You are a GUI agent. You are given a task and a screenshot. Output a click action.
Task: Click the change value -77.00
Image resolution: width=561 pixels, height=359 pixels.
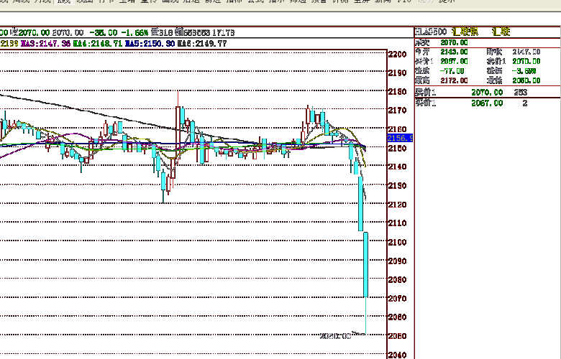click(x=452, y=71)
